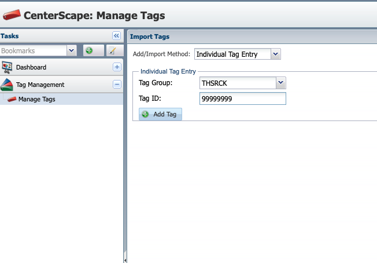Click the CenterScape: Manage Tags heading

coord(94,16)
